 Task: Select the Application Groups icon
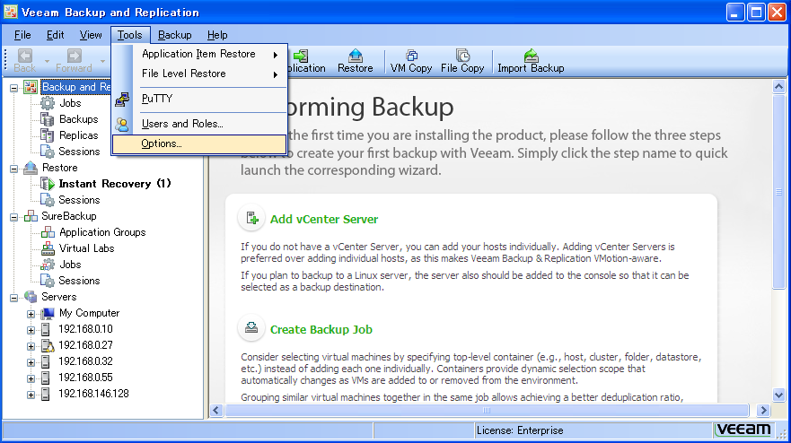[x=48, y=232]
